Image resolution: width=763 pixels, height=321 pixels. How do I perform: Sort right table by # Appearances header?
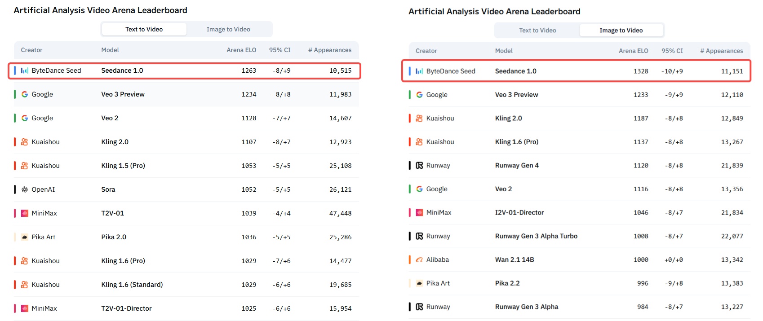[x=722, y=51]
